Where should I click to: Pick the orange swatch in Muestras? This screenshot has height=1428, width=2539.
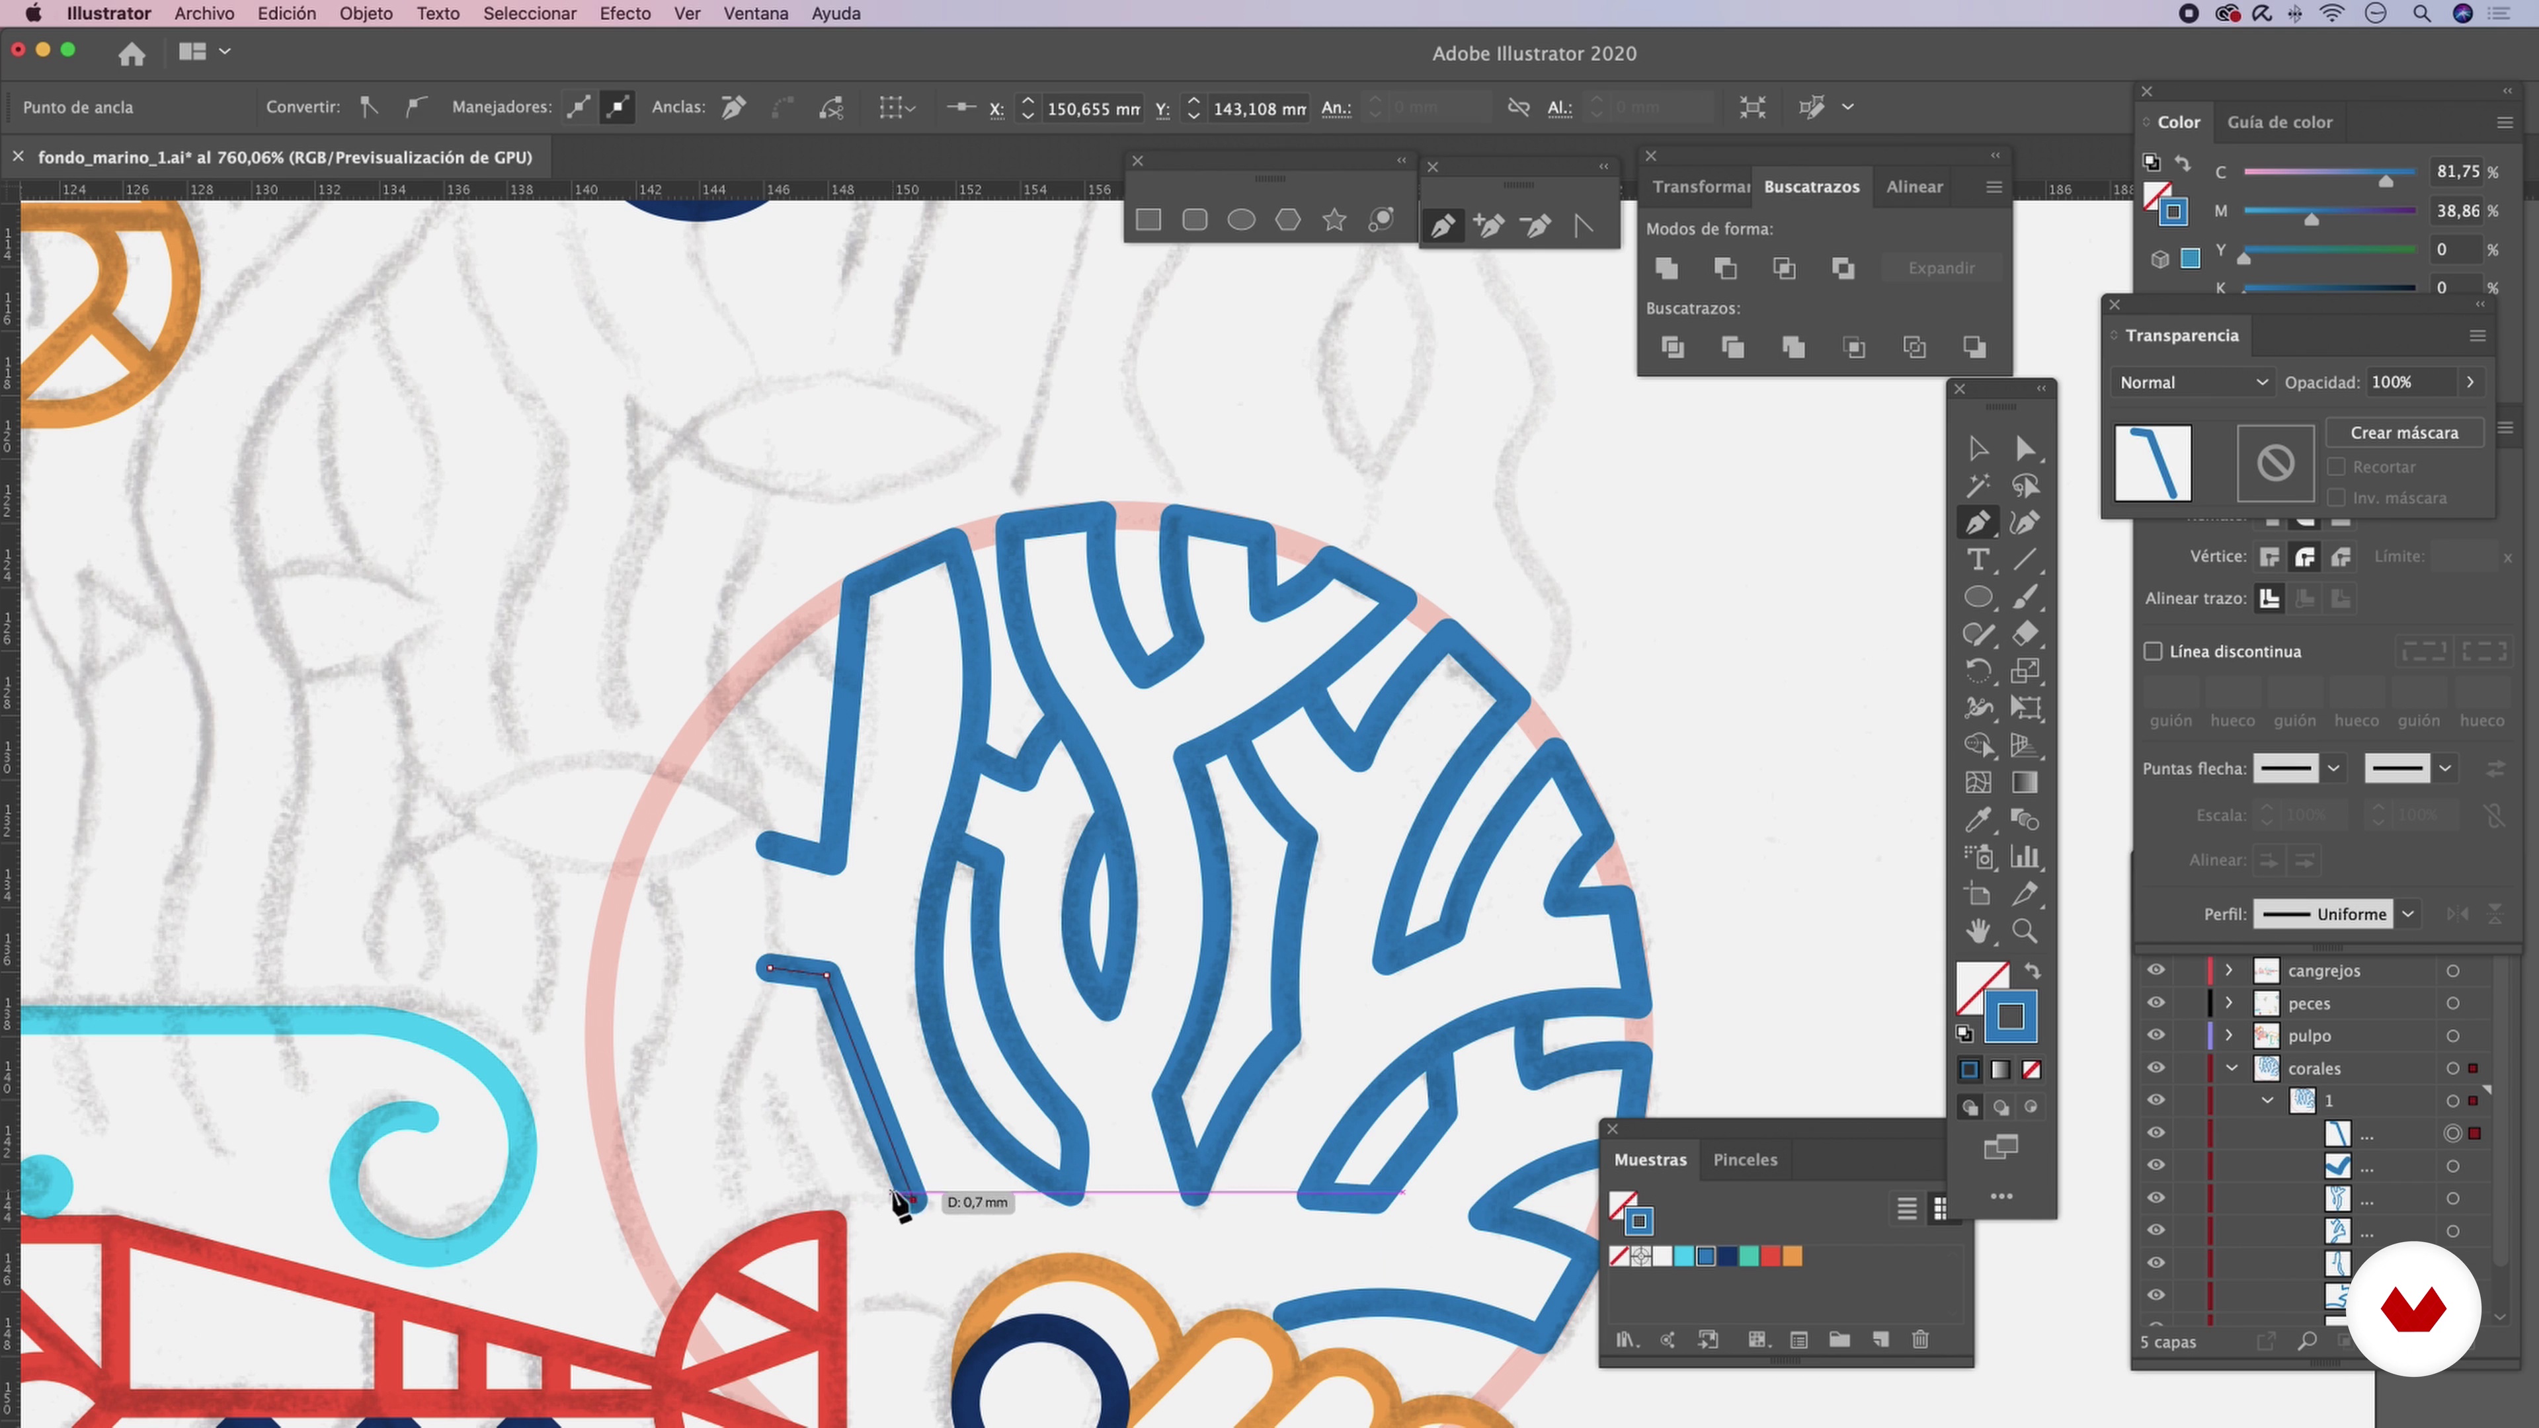pyautogui.click(x=1792, y=1257)
